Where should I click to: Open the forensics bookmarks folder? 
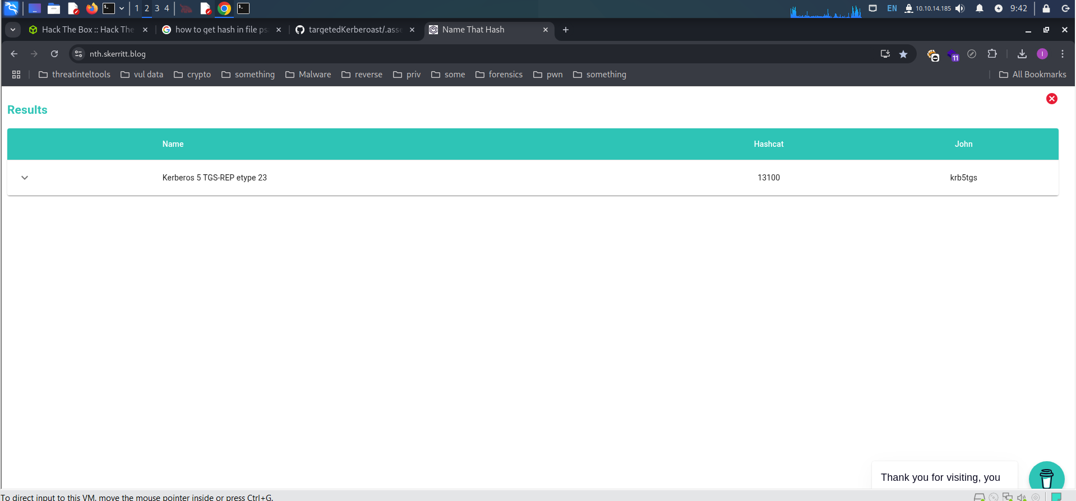pyautogui.click(x=499, y=75)
